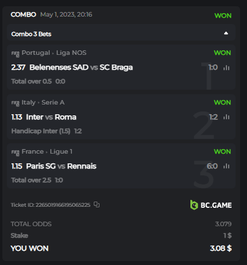Select the Italy Serie A league label
The height and width of the screenshot is (265, 247).
click(43, 102)
